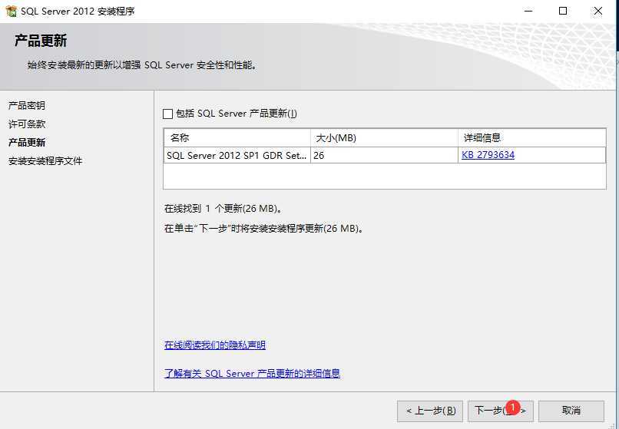Click the SQL Server setup title bar icon
The height and width of the screenshot is (429, 619).
point(11,11)
